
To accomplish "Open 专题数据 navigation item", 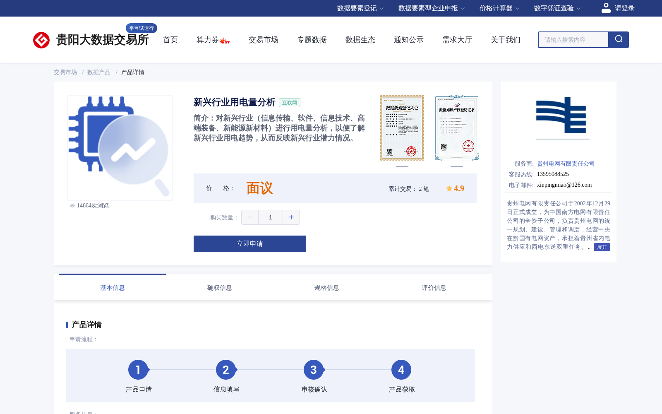I will pos(312,40).
